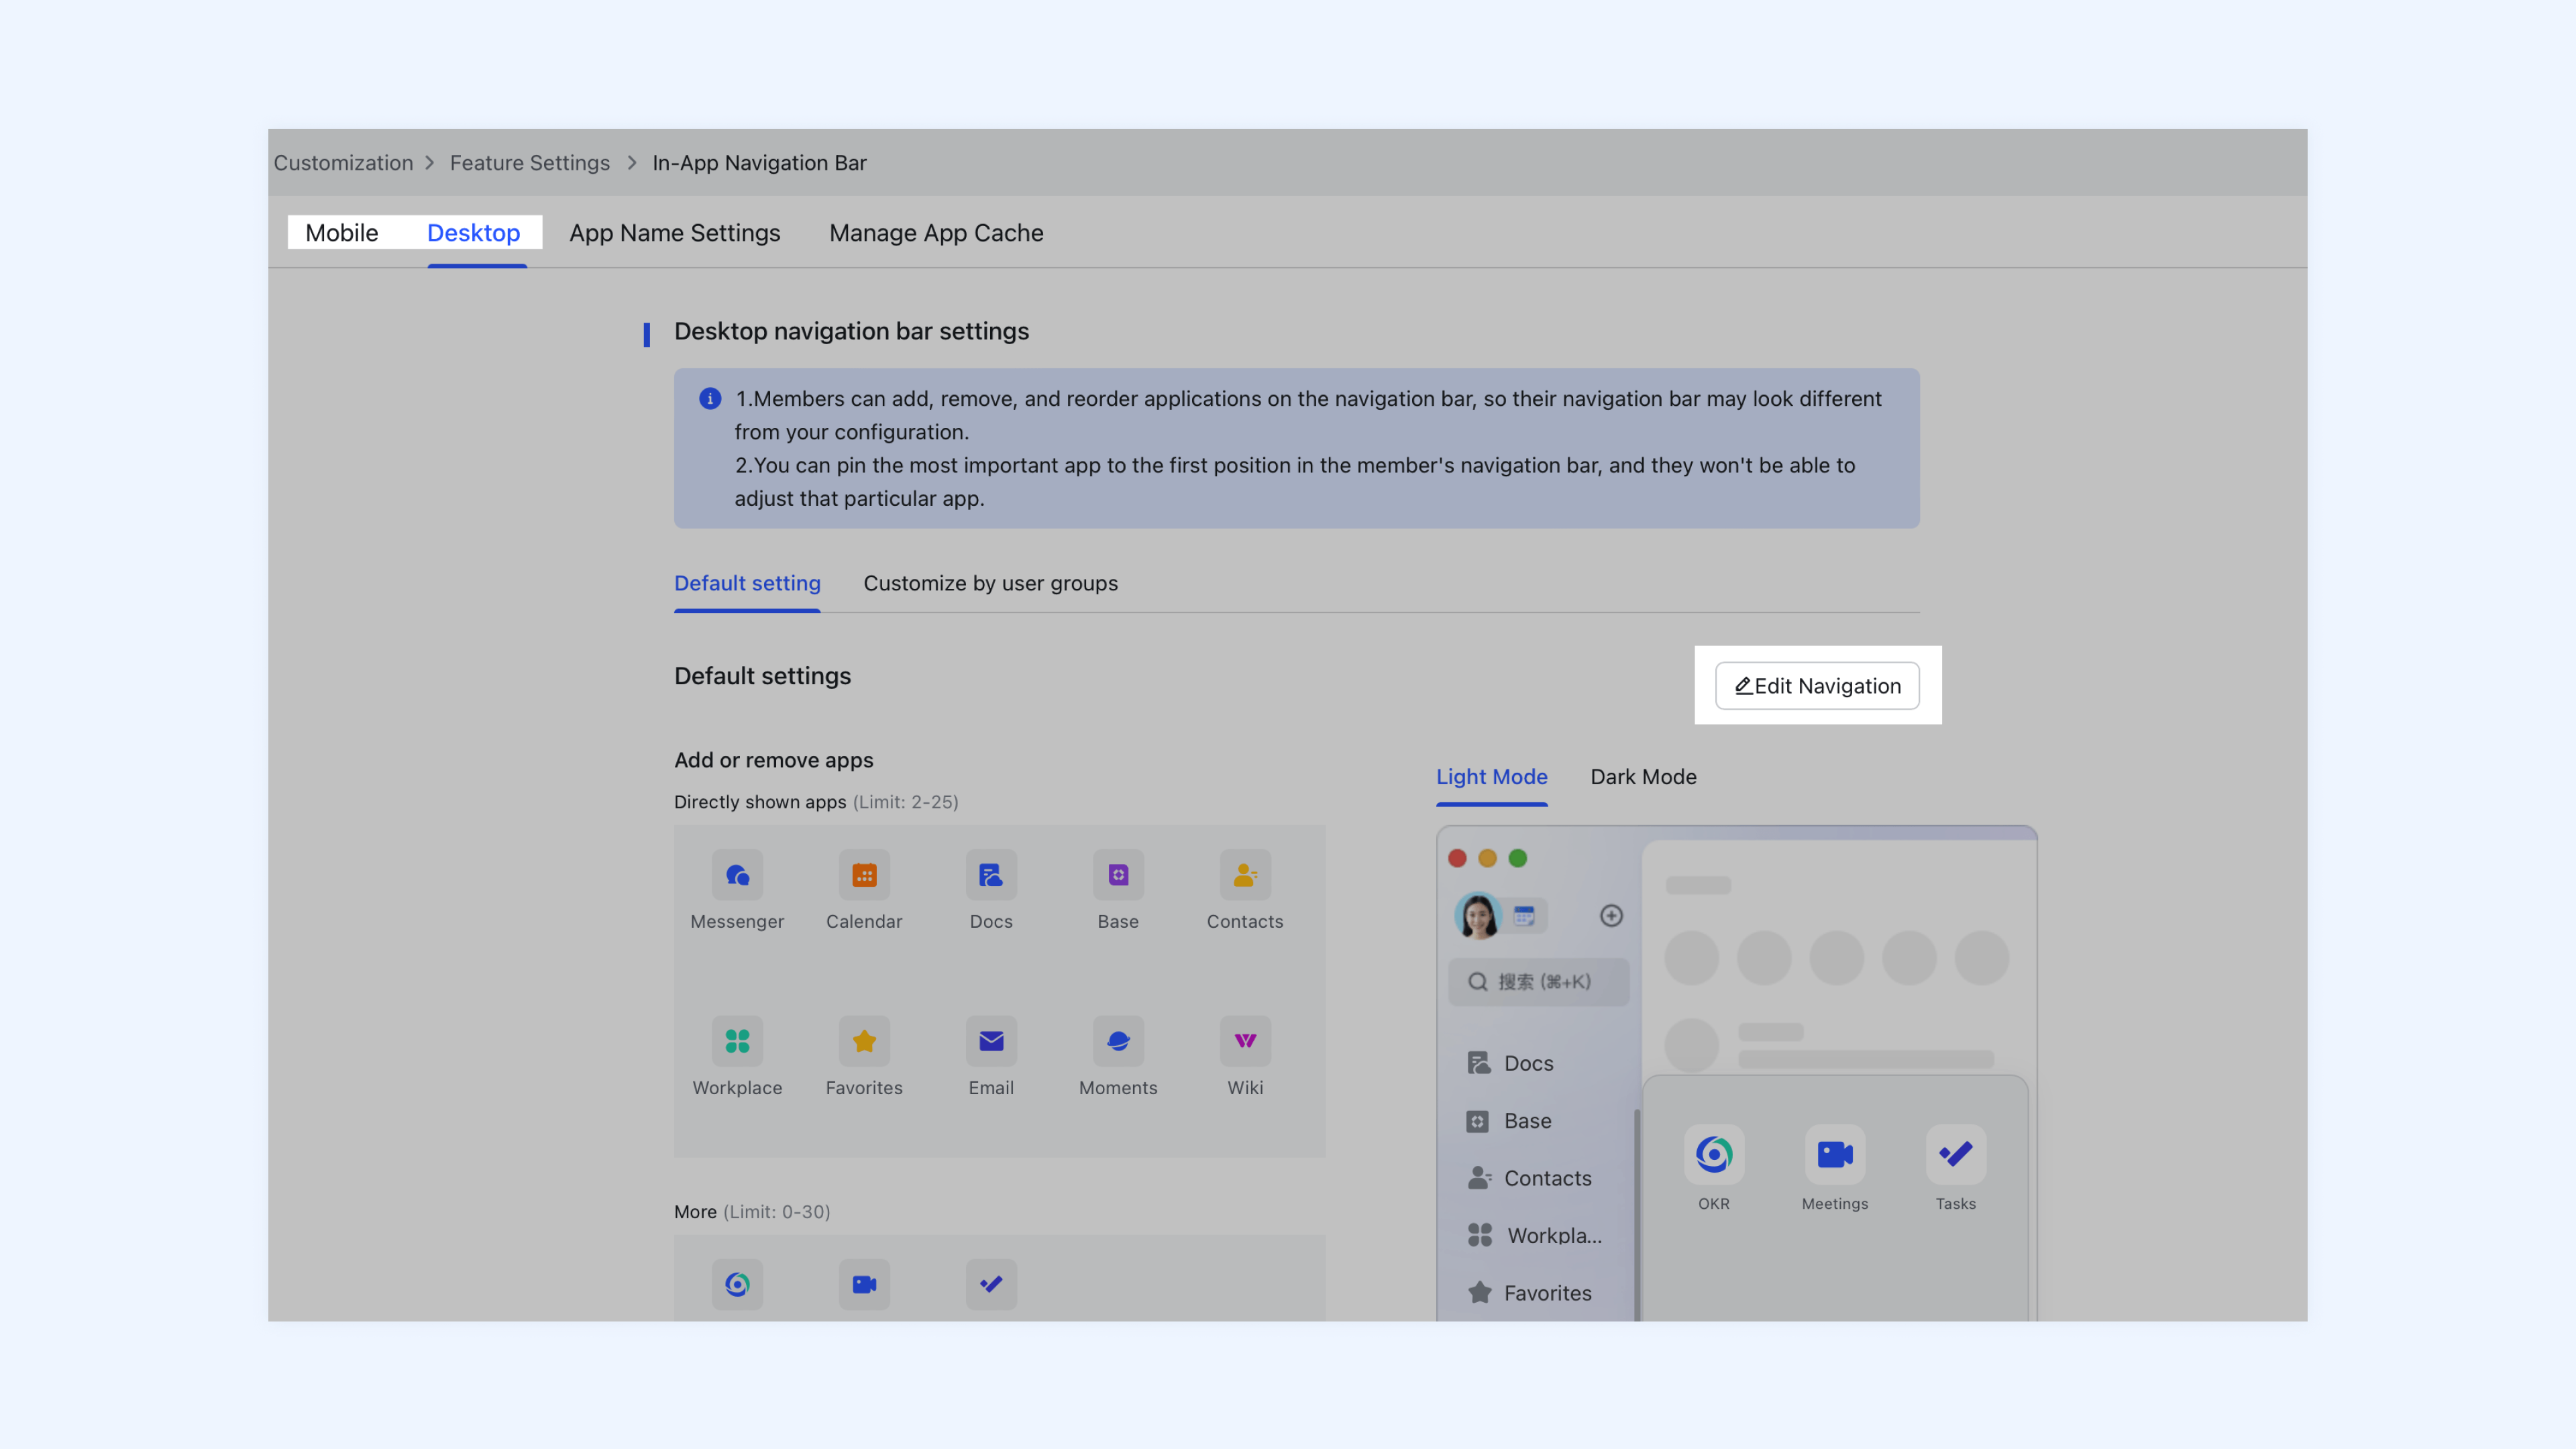Switch to Customize by user groups tab

click(990, 583)
